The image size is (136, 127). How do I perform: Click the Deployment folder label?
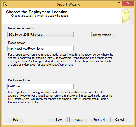(x=20, y=80)
